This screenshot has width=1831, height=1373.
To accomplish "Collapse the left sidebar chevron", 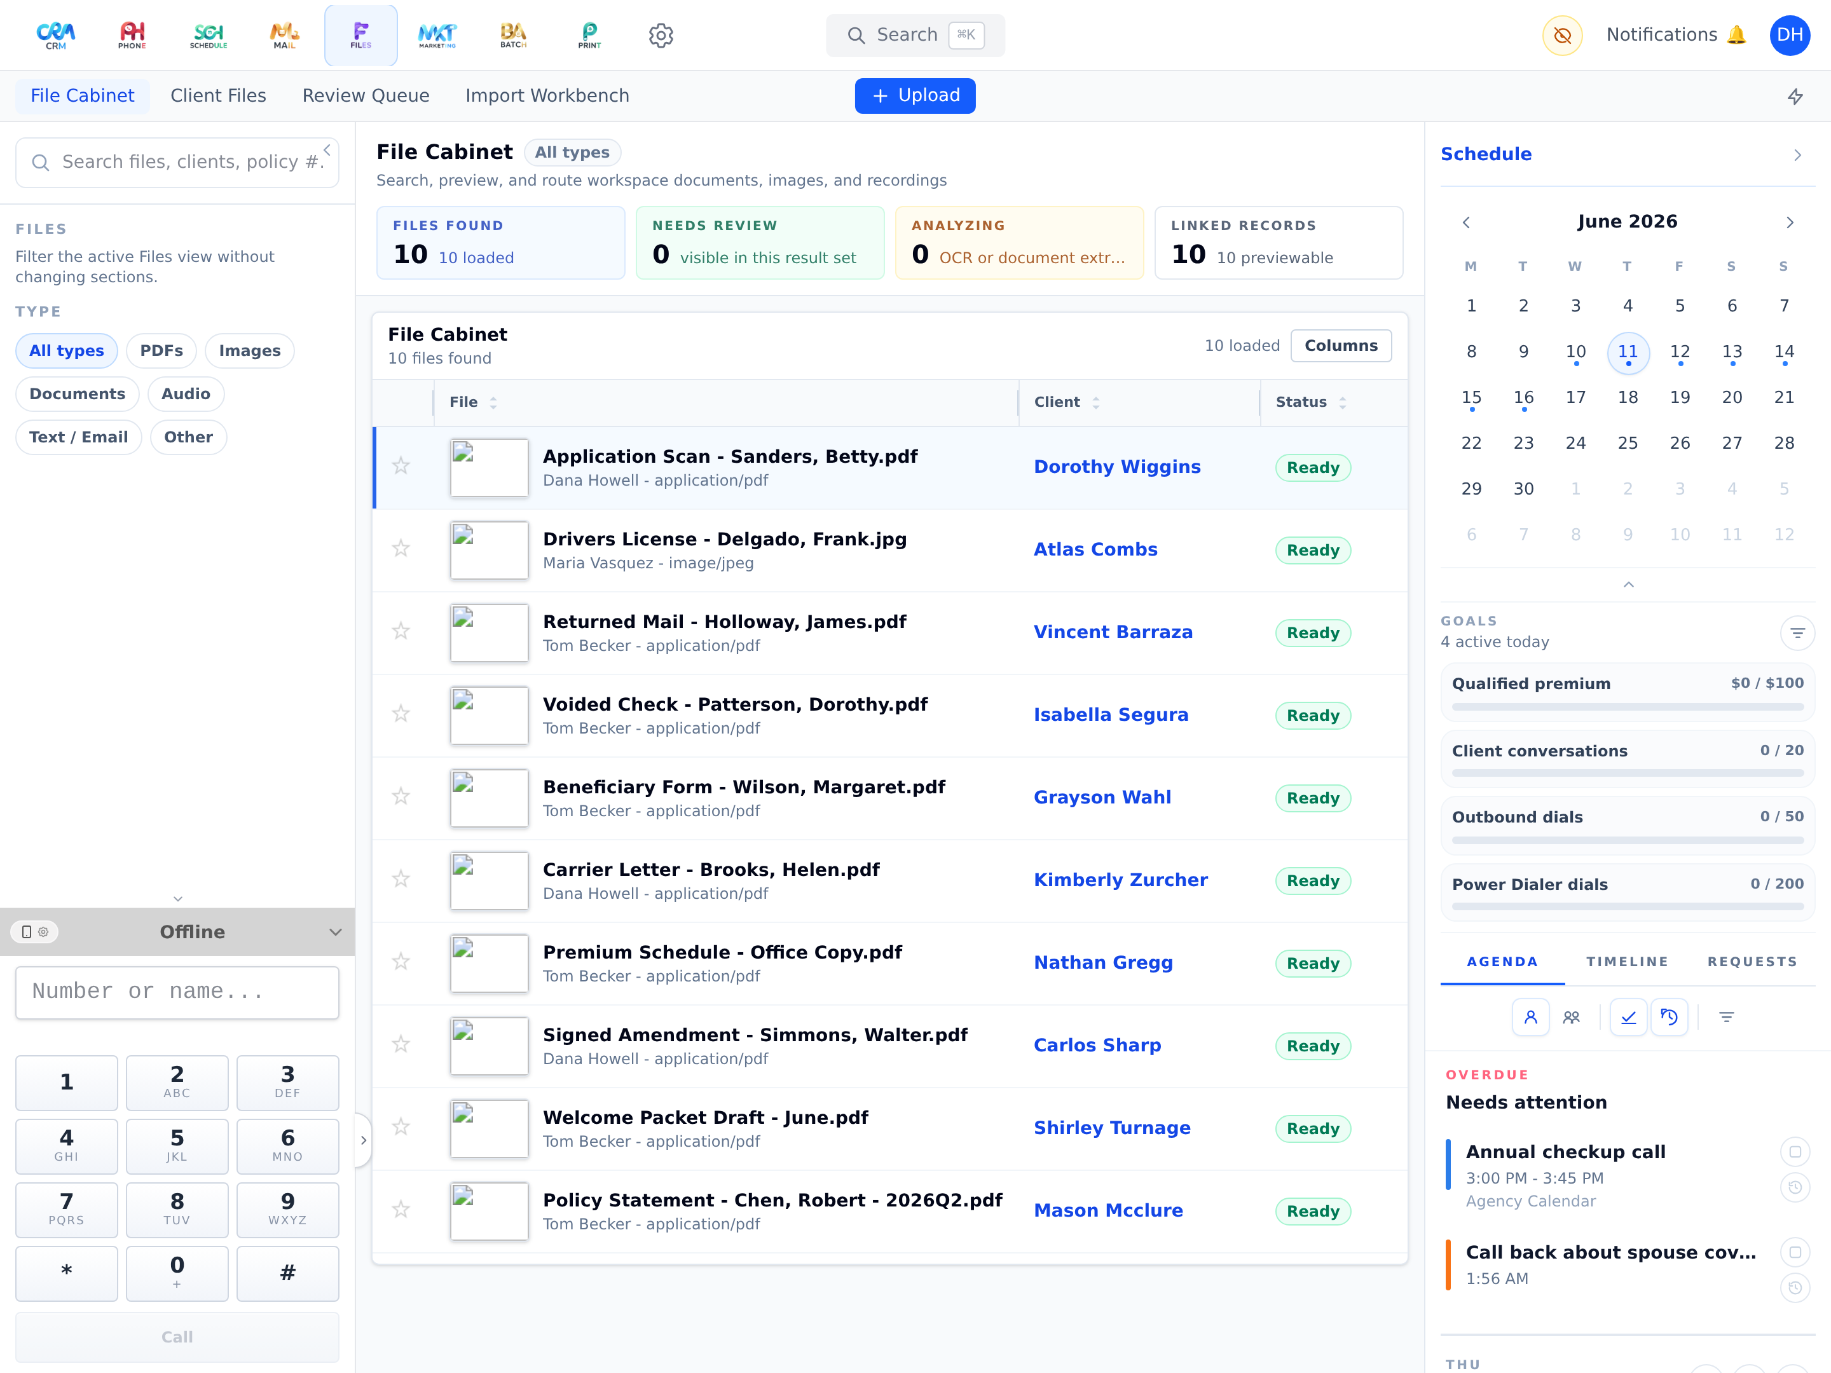I will 327,150.
